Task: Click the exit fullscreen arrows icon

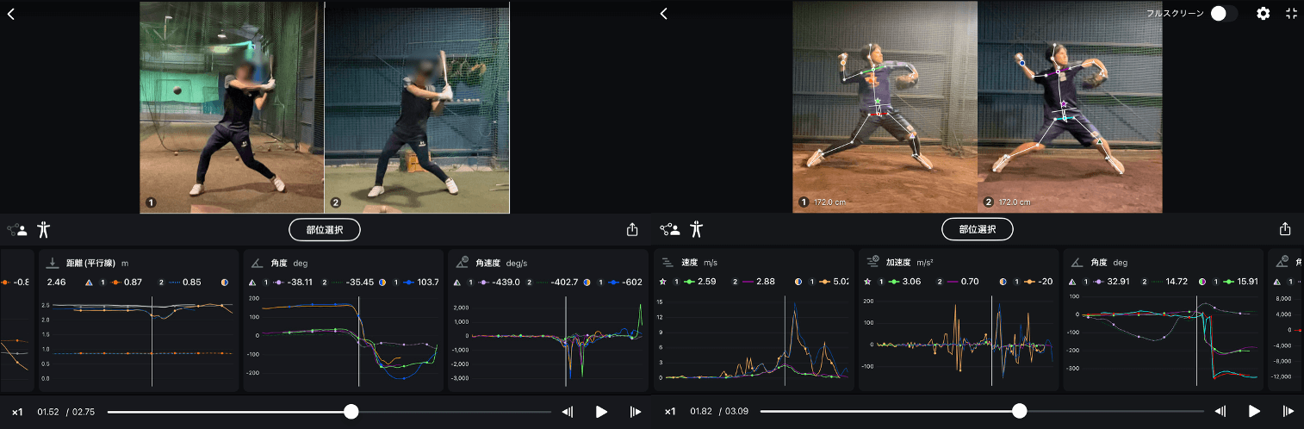Action: tap(1290, 14)
